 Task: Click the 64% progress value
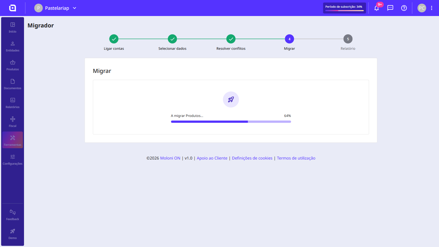288,116
